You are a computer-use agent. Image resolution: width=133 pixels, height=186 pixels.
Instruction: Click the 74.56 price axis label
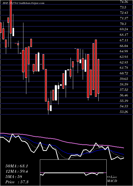[124, 2]
